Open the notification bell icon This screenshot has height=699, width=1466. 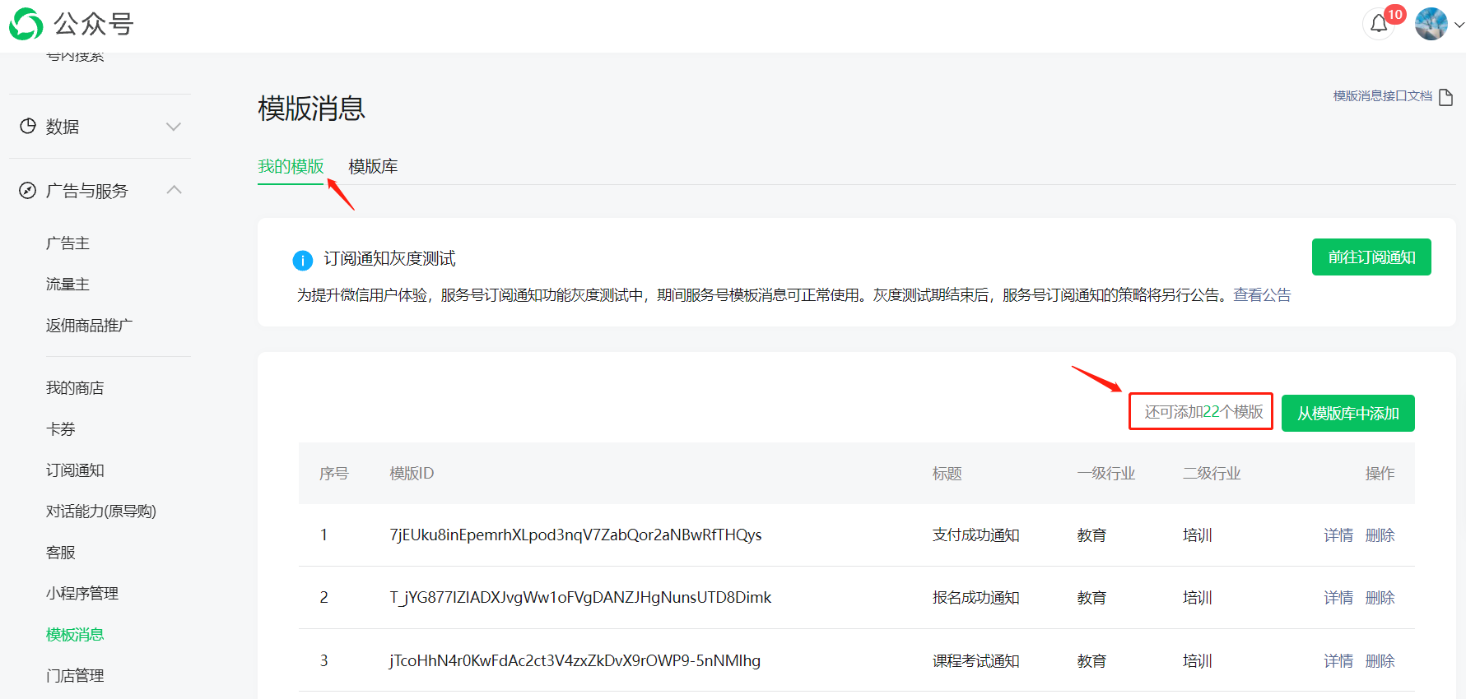coord(1380,25)
